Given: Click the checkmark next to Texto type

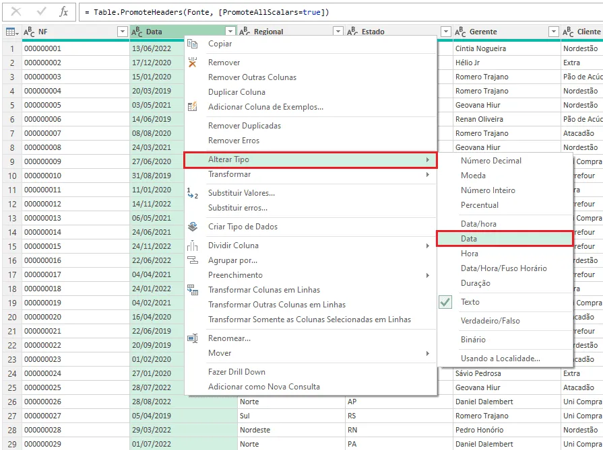Looking at the screenshot, I should click(x=445, y=302).
